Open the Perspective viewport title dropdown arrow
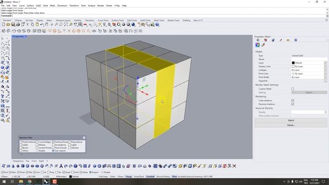The width and height of the screenshot is (329, 185). coord(26,36)
